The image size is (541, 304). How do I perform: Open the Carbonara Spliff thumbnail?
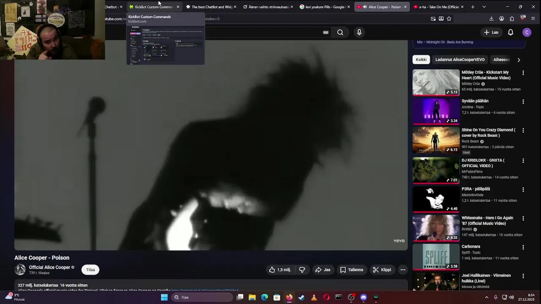point(436,257)
